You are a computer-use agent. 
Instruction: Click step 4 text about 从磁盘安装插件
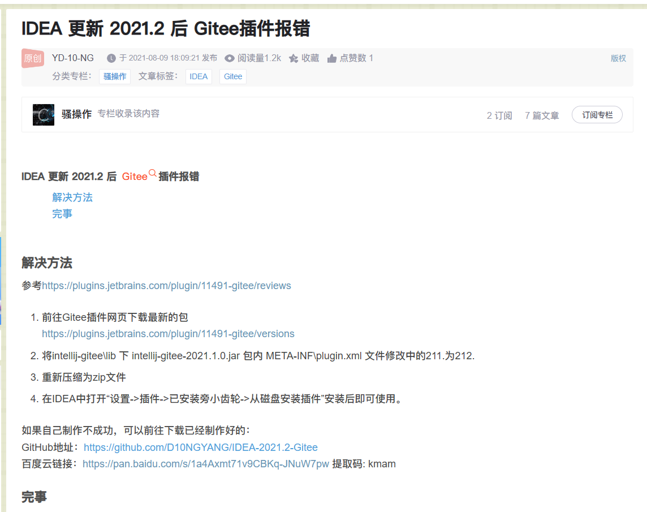(222, 399)
